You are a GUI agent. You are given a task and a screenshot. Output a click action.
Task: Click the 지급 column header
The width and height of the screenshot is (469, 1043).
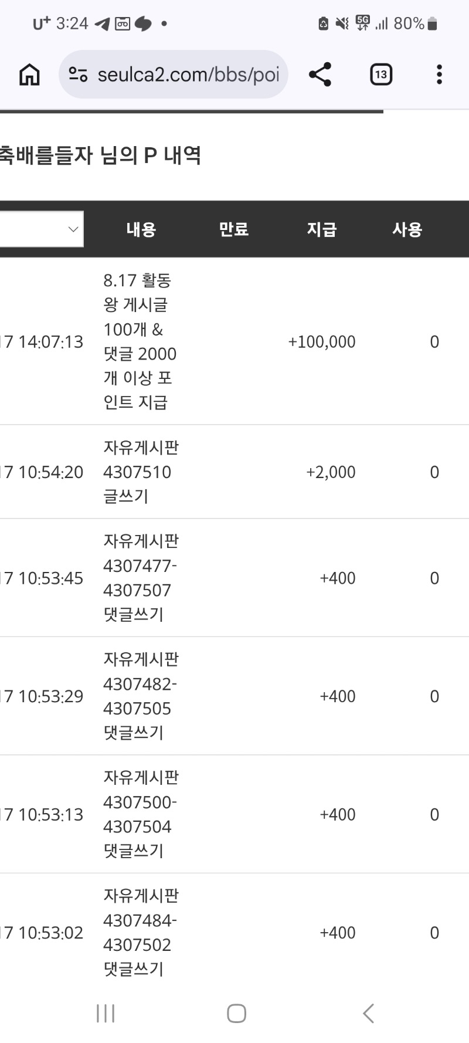[322, 229]
